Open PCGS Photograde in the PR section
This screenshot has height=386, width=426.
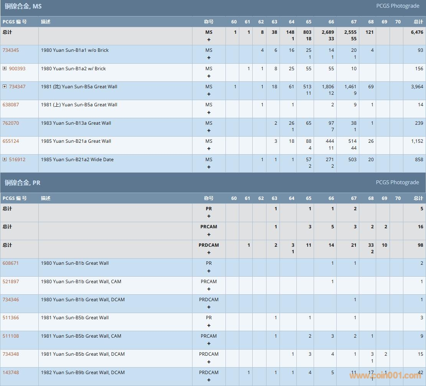397,183
